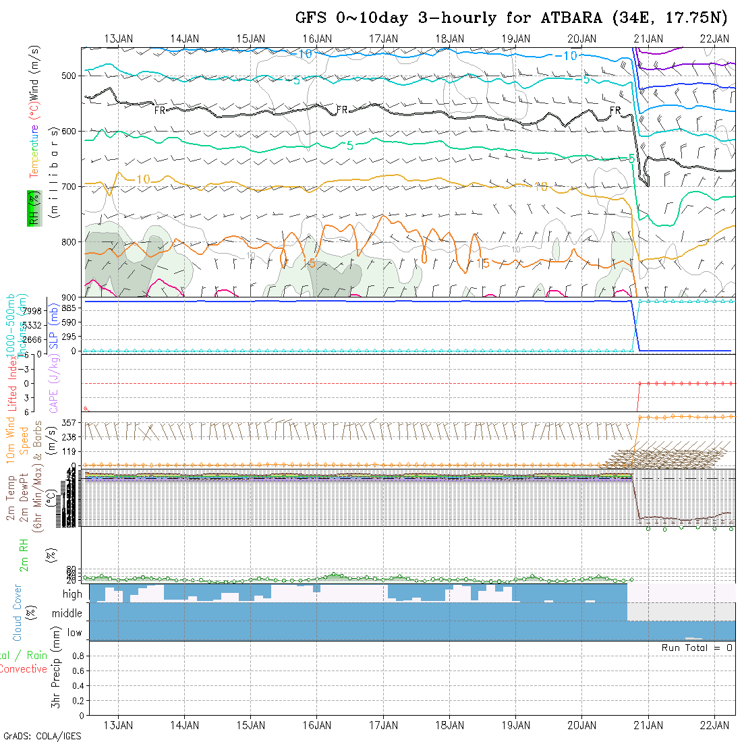Click the 19JAN label on the bottom axis

point(516,725)
